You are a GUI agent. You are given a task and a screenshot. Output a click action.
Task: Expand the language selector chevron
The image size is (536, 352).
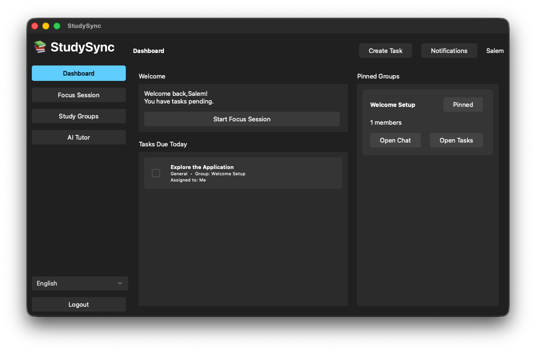(x=120, y=283)
